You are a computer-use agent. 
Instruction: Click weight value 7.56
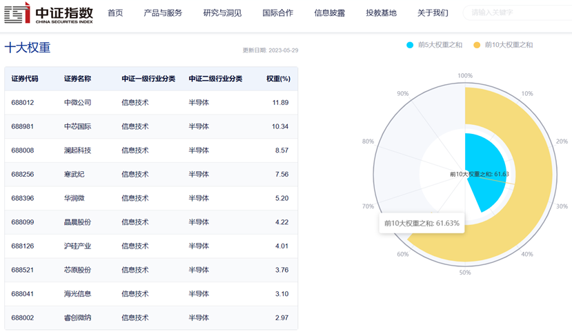pos(282,175)
